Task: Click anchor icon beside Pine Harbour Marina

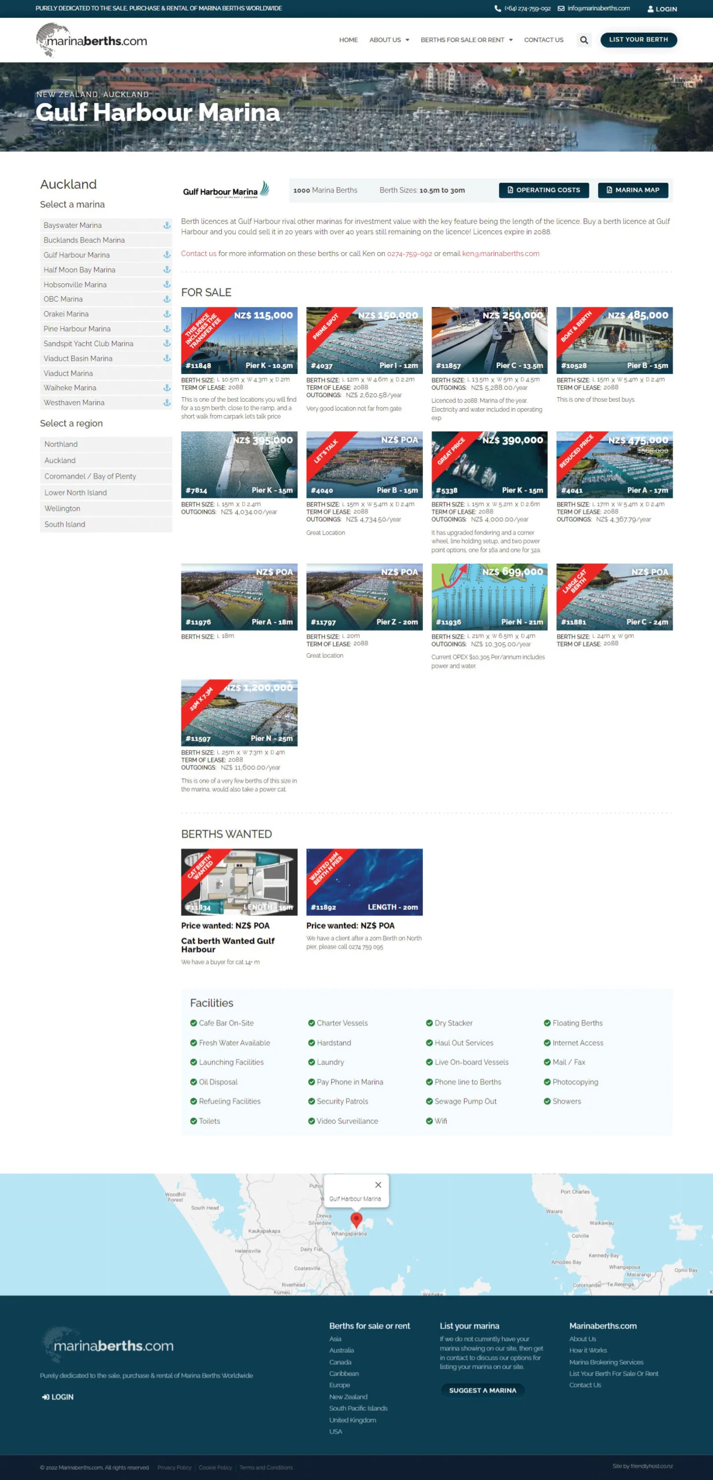Action: coord(167,329)
